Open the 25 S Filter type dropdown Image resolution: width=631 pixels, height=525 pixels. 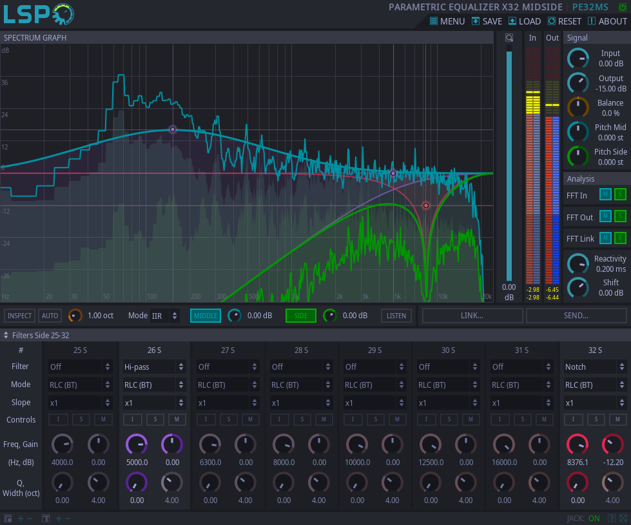click(80, 367)
